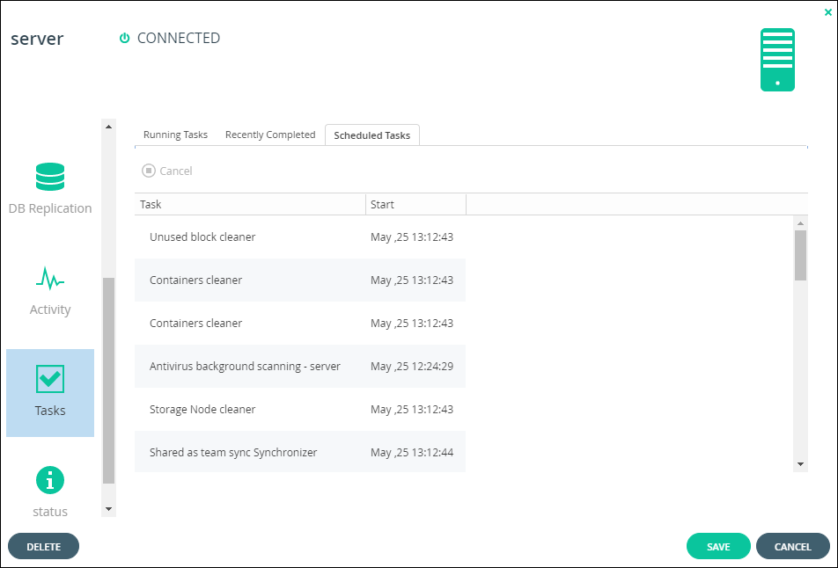Switch to the Recently Completed tab
Viewport: 838px width, 568px height.
click(x=270, y=135)
